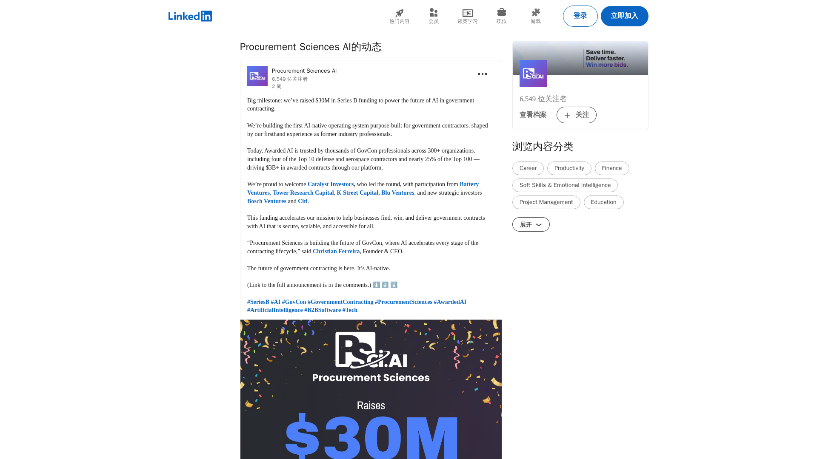Screen dimensions: 817x459
Task: Click the LinkedIn logo
Action: pos(190,16)
